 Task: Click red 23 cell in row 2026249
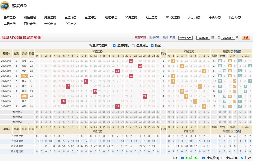click(x=140, y=66)
